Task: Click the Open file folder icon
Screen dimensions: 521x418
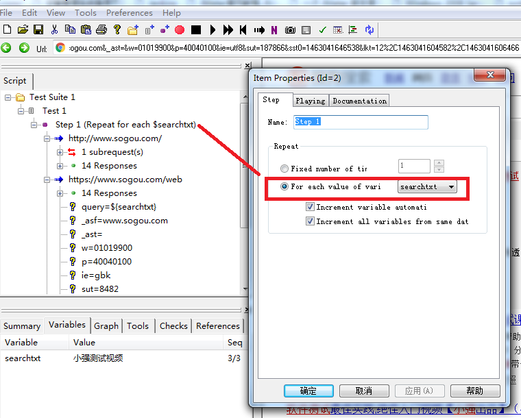Action: 23,29
